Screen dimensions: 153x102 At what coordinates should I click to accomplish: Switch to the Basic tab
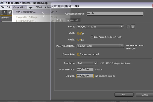(x=59, y=20)
